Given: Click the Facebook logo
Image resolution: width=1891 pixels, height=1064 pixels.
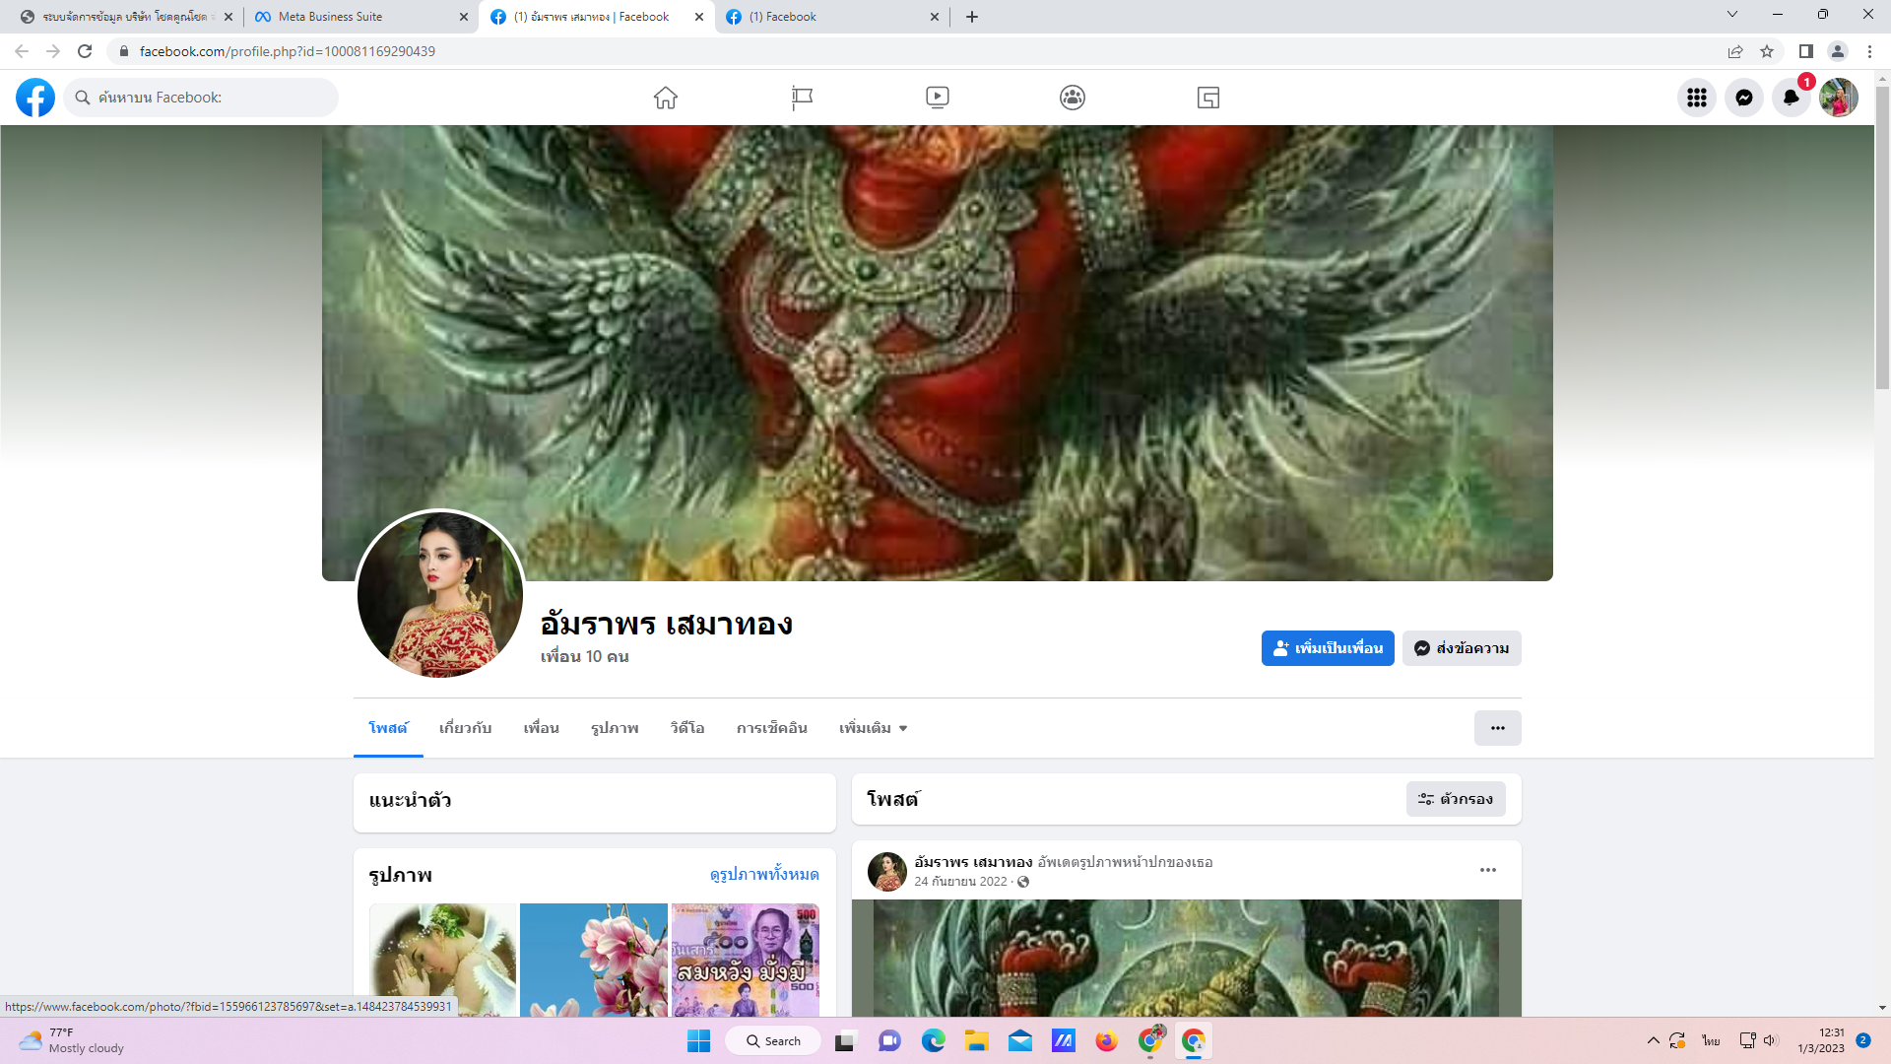Looking at the screenshot, I should [x=35, y=98].
